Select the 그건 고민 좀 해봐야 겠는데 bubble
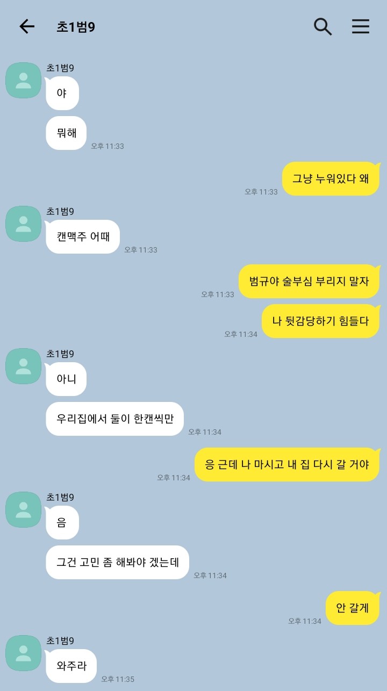Viewport: 387px width, 691px height. tap(117, 562)
